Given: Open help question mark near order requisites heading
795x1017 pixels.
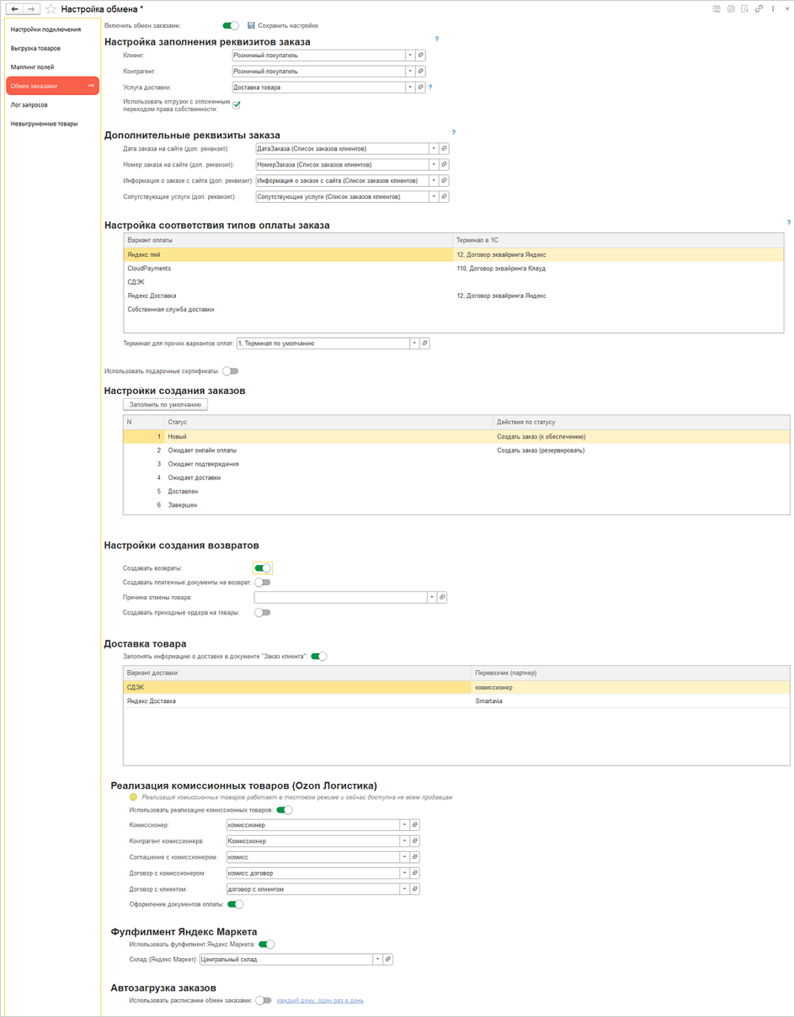Looking at the screenshot, I should (436, 39).
